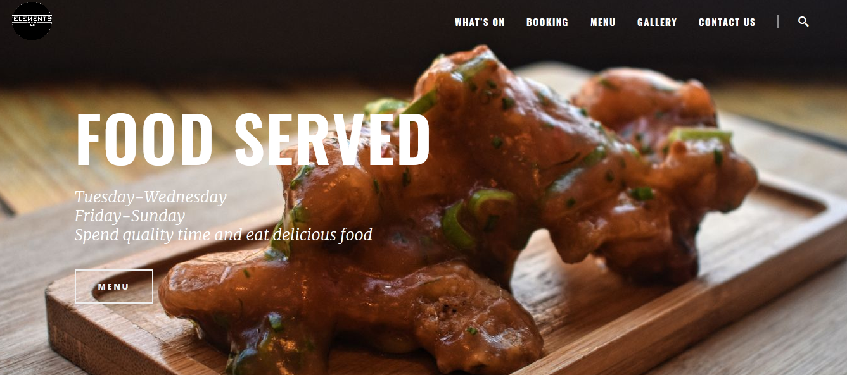
Task: Click the Elements circular logo
Action: 32,20
